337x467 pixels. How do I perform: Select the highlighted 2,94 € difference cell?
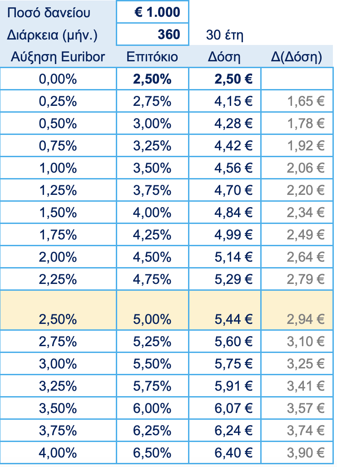297,310
